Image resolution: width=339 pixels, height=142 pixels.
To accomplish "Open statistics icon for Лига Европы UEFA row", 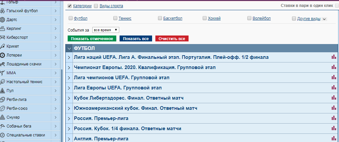I will coord(334,87).
